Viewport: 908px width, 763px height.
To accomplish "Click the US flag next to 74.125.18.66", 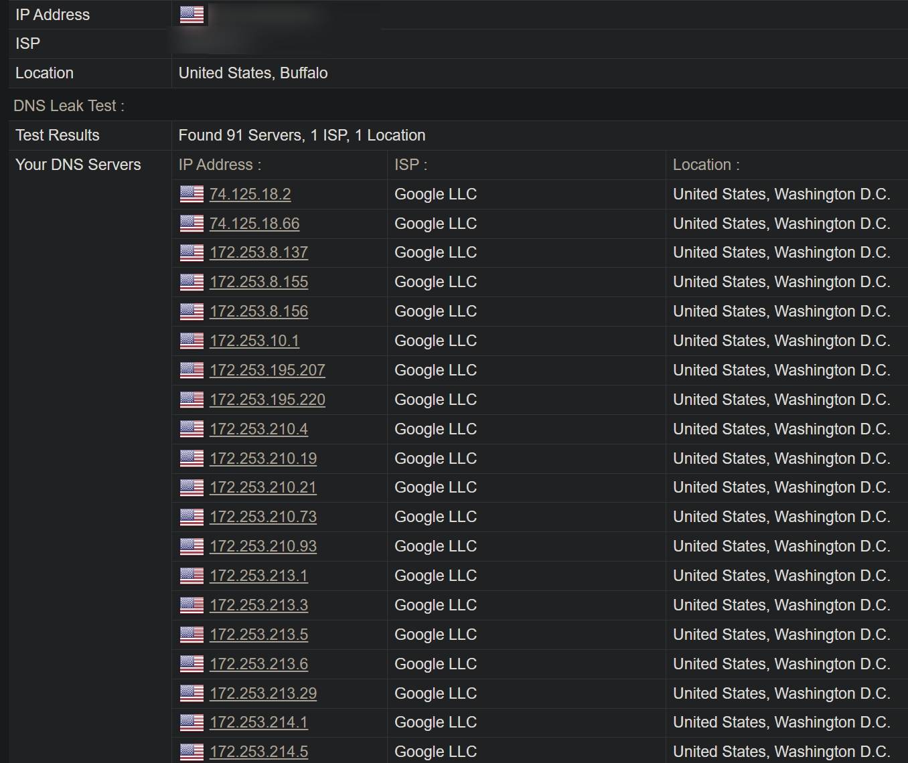I will [x=192, y=224].
